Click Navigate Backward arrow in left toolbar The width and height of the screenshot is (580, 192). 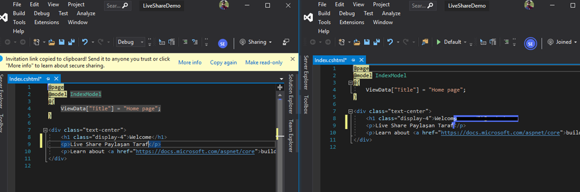pos(8,42)
